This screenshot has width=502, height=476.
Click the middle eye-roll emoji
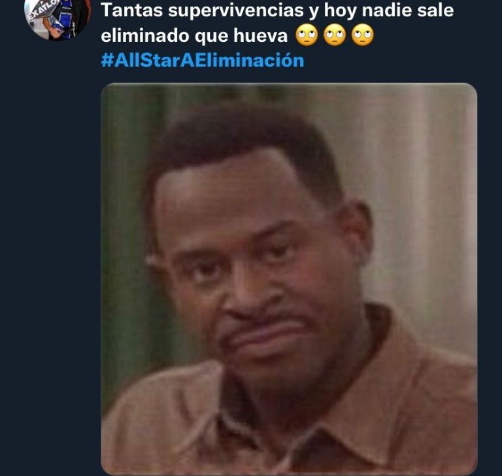point(335,35)
